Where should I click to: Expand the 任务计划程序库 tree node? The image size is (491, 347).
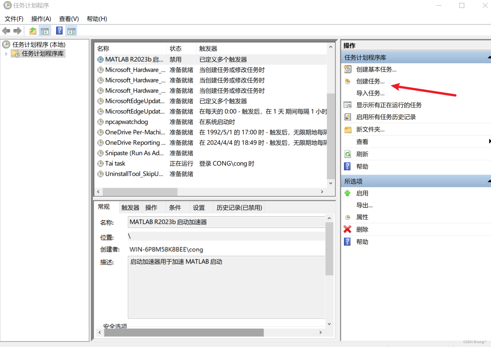[6, 54]
